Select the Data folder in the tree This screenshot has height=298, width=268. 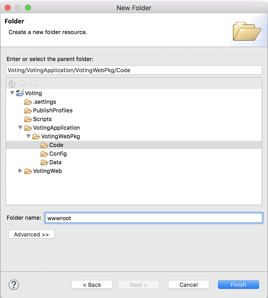pos(56,162)
